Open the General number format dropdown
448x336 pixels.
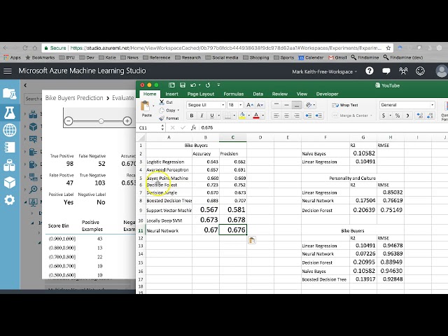tap(432, 105)
